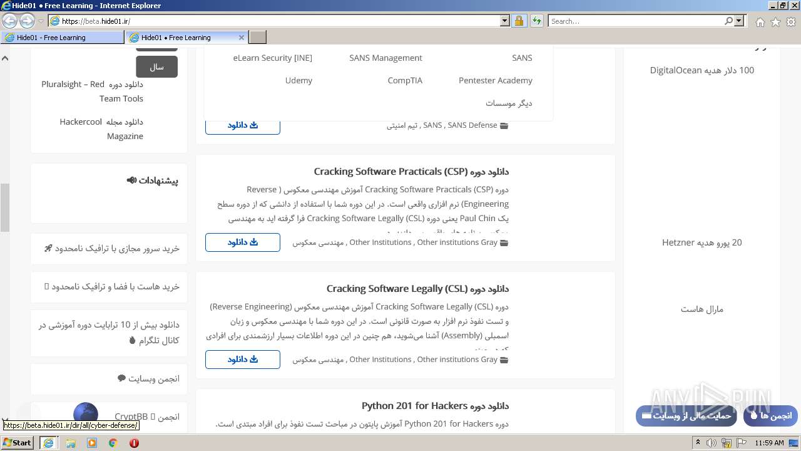Viewport: 801px width, 451px height.
Task: Open Udemy menu item
Action: click(298, 80)
